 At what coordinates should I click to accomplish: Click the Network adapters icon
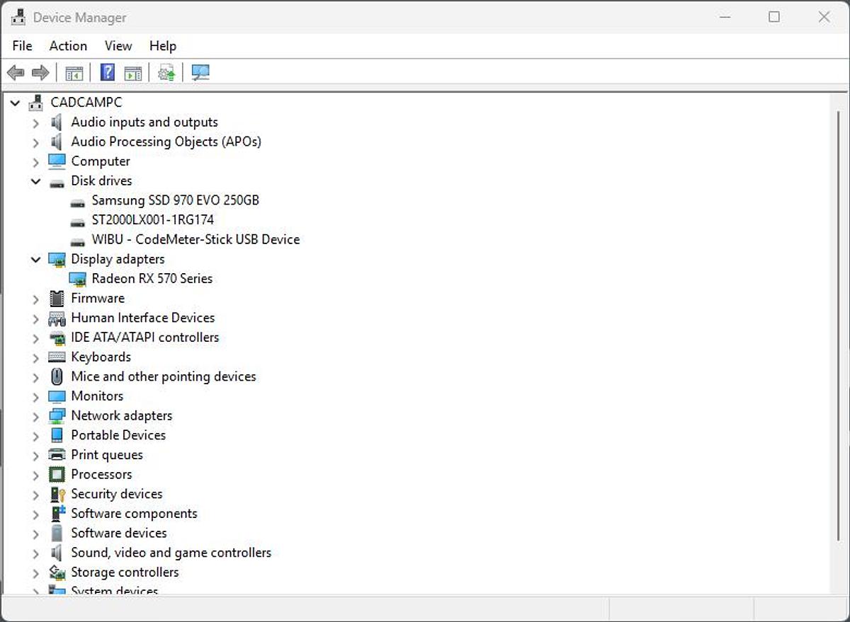[57, 416]
